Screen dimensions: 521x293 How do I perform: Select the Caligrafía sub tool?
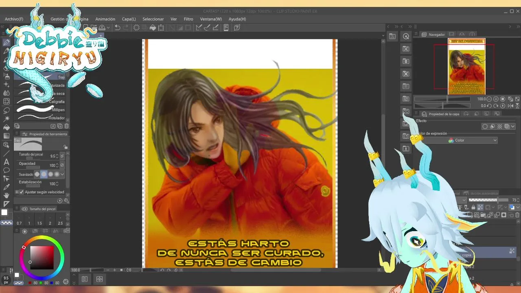point(41,101)
